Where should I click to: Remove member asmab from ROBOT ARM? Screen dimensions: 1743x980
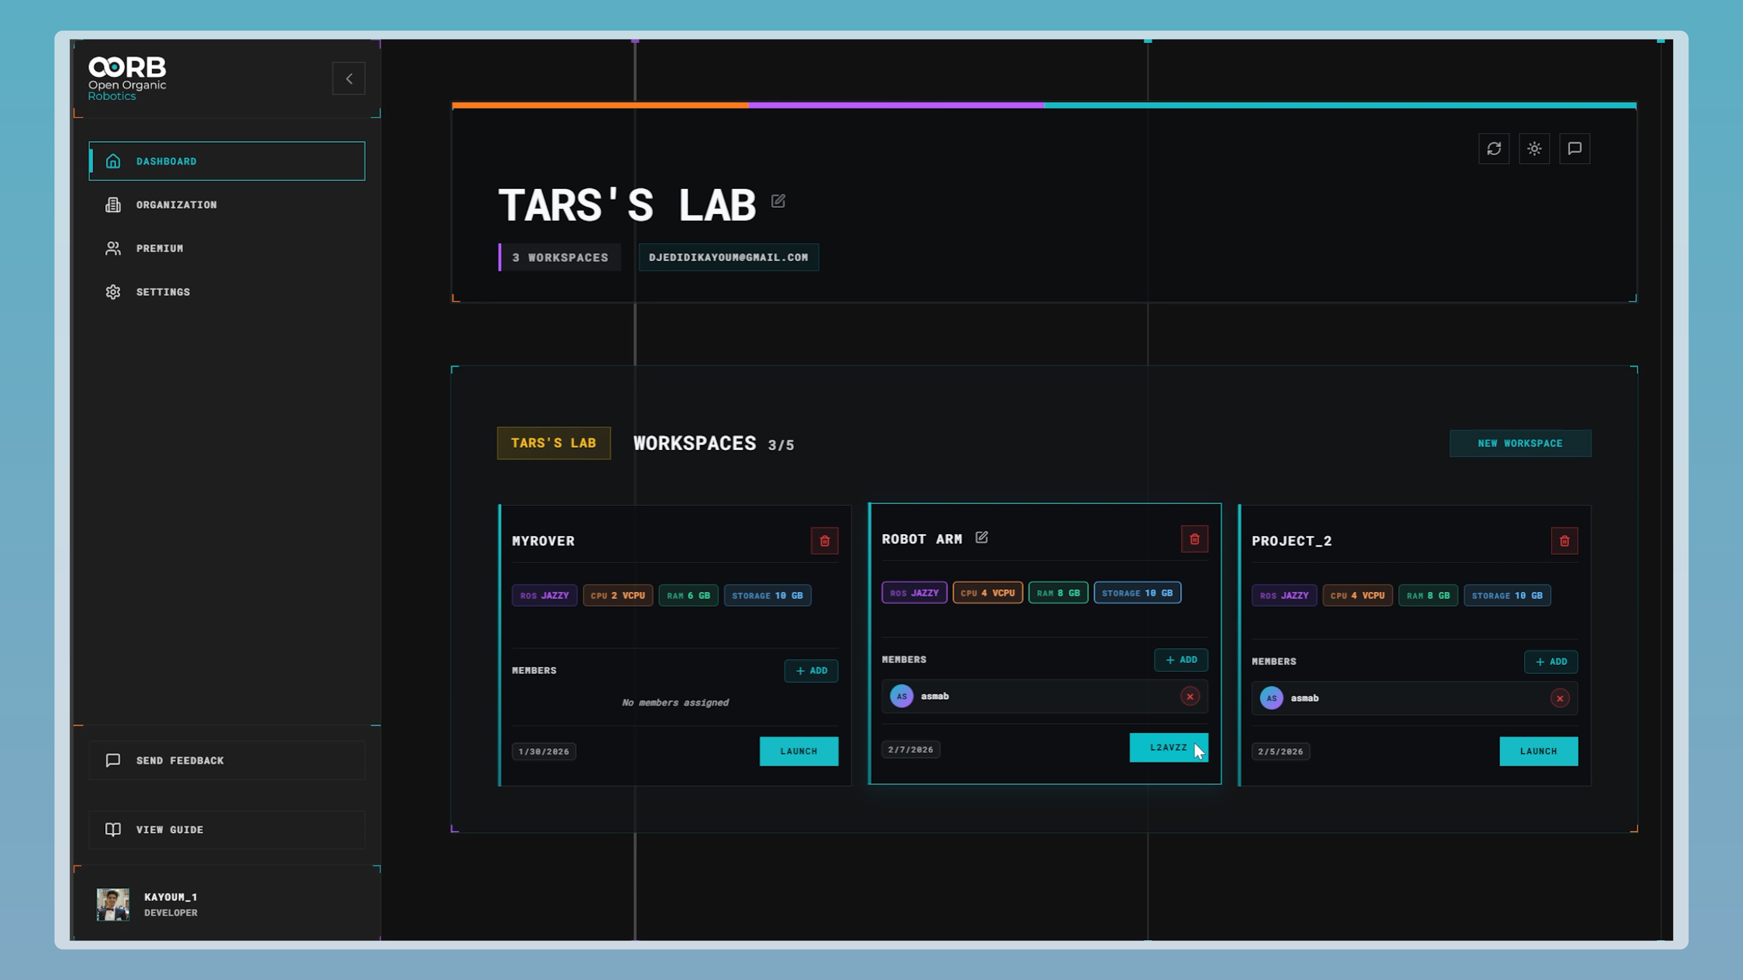pyautogui.click(x=1190, y=696)
